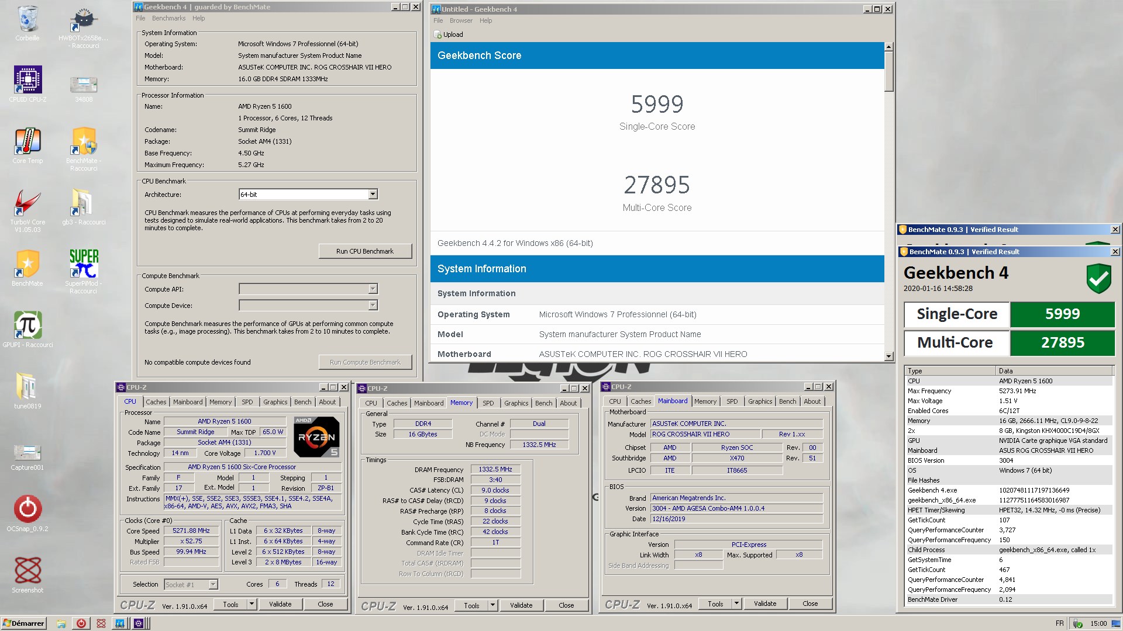This screenshot has height=631, width=1123.
Task: Click the safely remove hardware tray icon
Action: pos(1077,623)
